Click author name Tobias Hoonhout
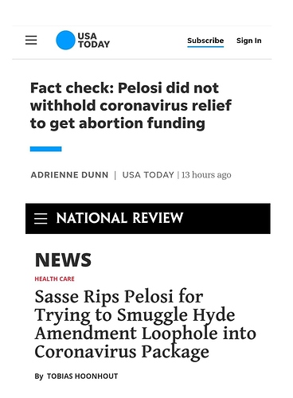The width and height of the screenshot is (293, 398). 82,377
